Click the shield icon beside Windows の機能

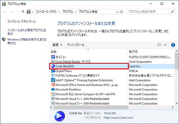(x=4, y=39)
